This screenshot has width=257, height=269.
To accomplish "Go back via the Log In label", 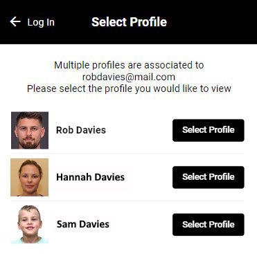I will coord(41,22).
